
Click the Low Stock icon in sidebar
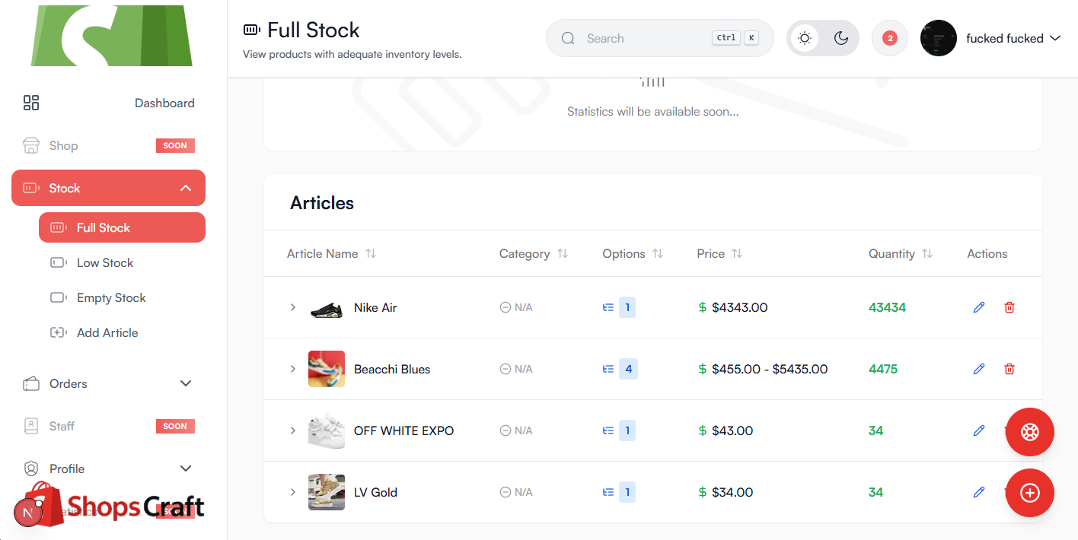pyautogui.click(x=58, y=262)
